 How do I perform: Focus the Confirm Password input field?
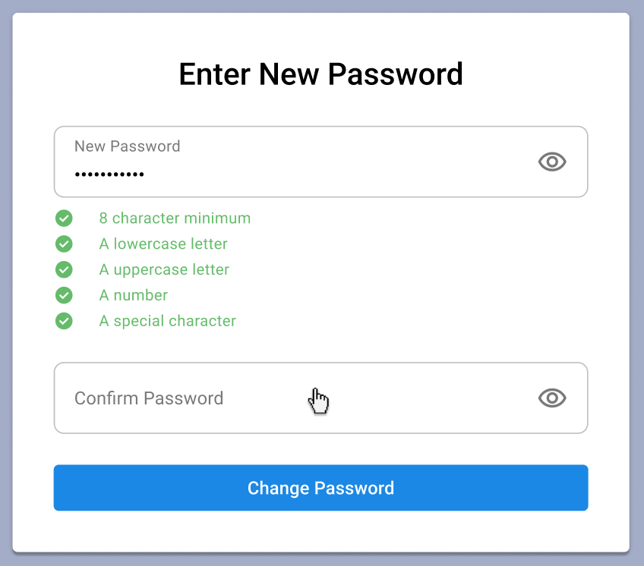click(x=320, y=398)
